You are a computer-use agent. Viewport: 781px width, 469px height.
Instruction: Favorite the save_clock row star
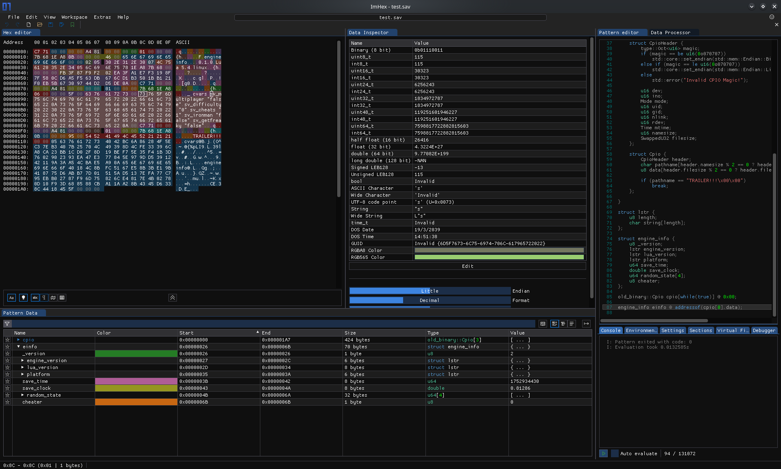tap(7, 388)
